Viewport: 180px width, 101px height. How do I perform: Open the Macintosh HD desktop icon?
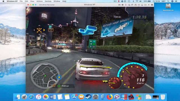tap(168, 7)
